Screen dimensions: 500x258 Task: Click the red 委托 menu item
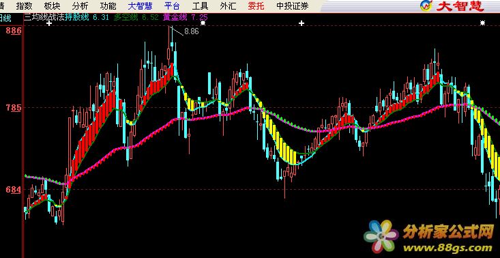(x=256, y=5)
